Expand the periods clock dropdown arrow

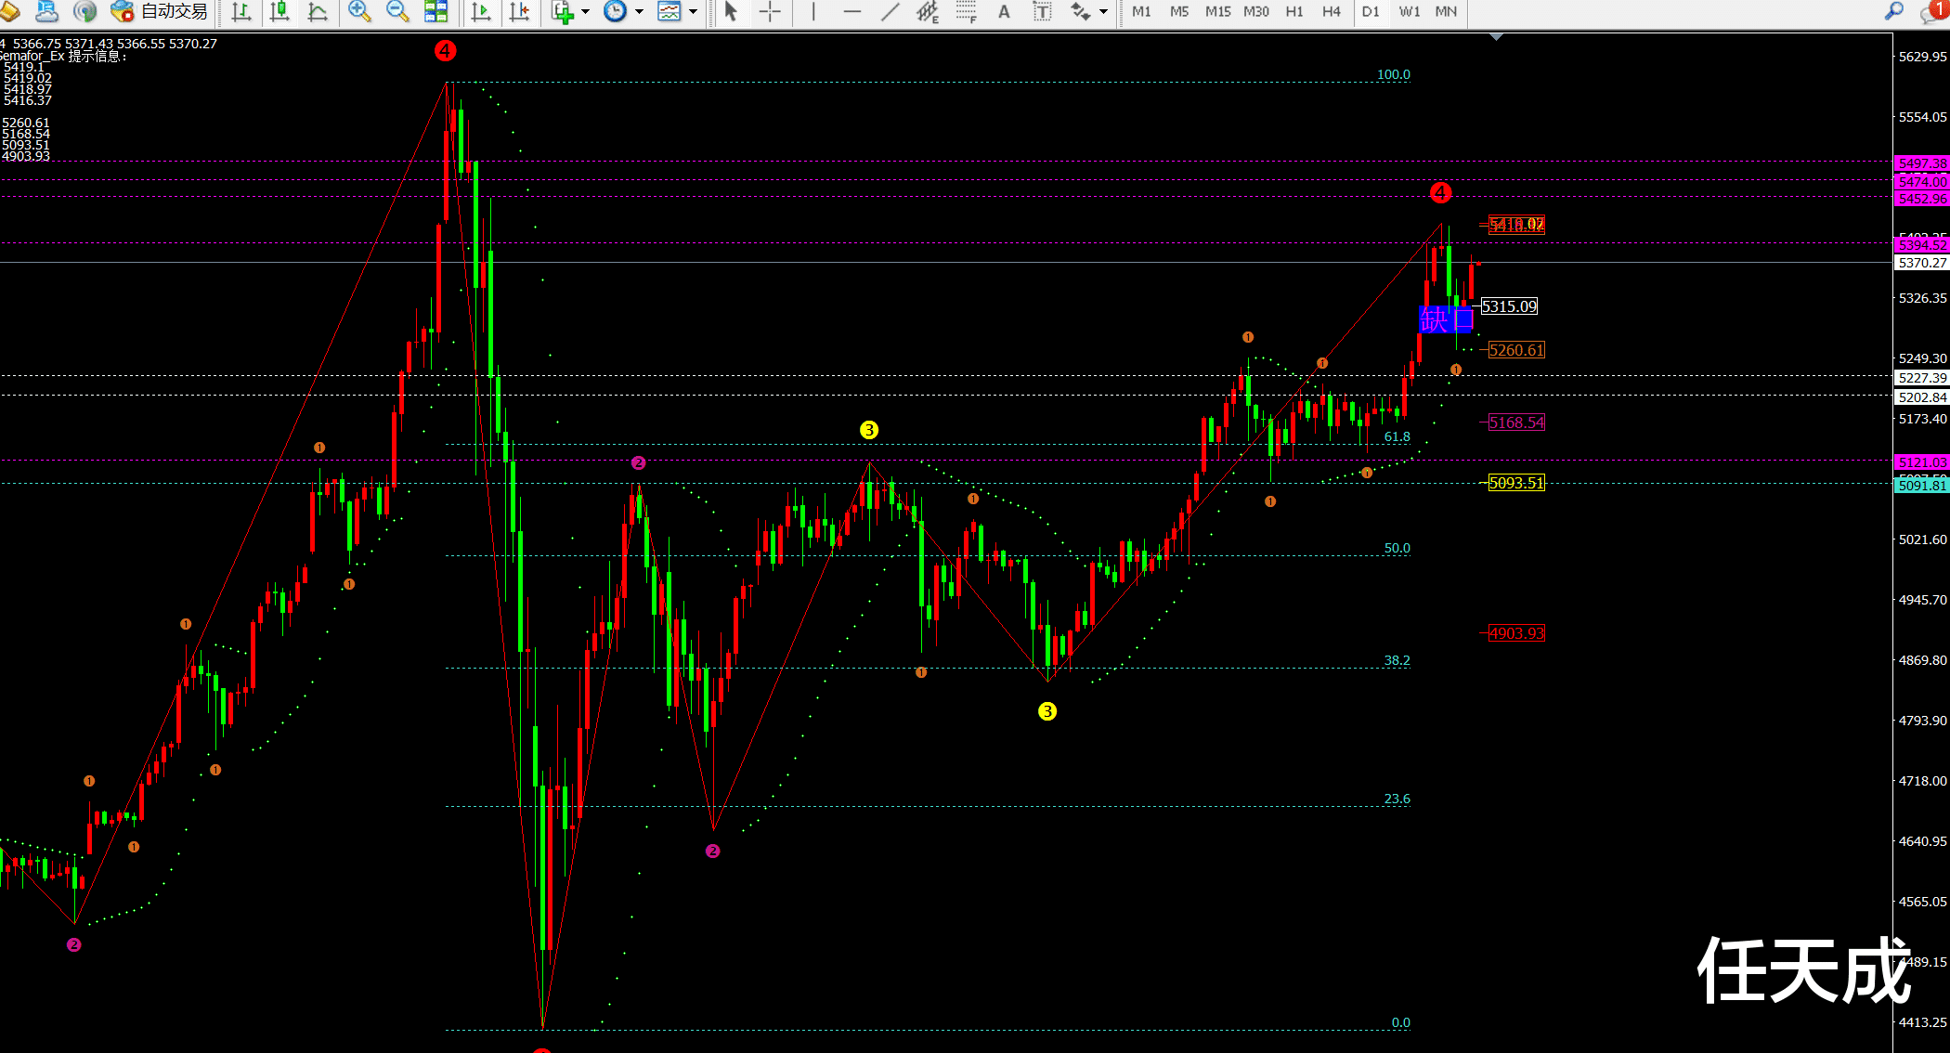tap(639, 11)
